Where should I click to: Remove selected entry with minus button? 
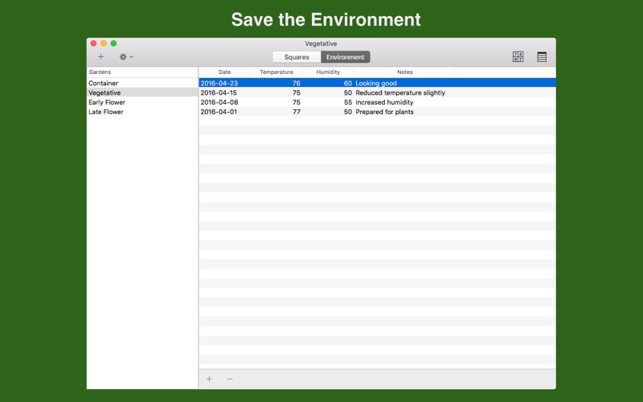230,379
